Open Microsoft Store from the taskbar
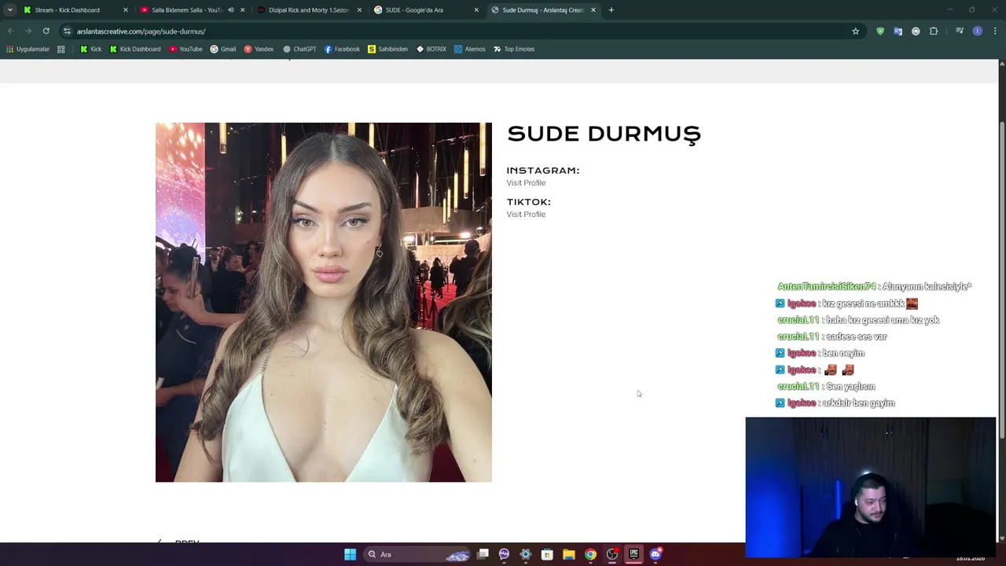 click(x=547, y=554)
